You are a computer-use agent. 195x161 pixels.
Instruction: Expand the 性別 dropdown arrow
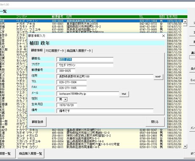65,100
